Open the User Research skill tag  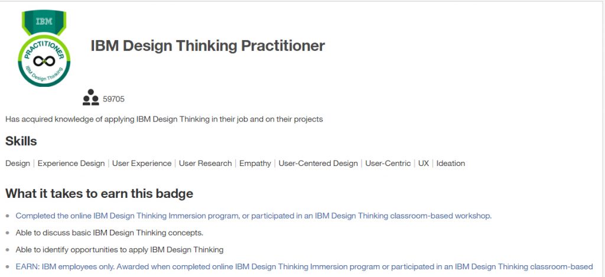pos(205,163)
